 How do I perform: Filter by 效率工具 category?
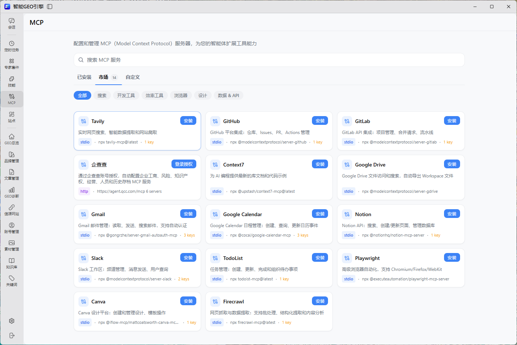tap(154, 96)
